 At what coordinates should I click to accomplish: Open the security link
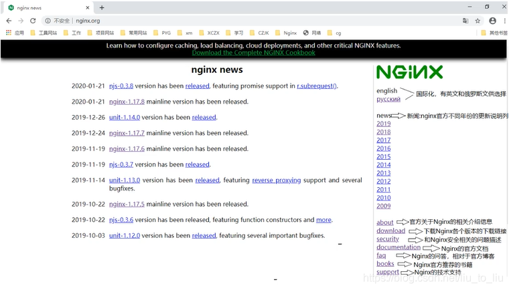pos(388,239)
